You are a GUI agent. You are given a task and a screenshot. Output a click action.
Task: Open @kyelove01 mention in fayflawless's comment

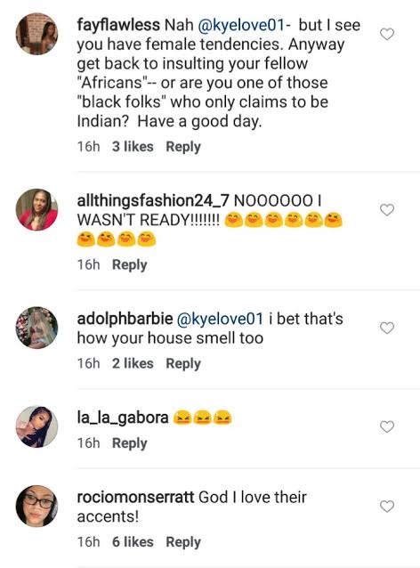[x=241, y=25]
